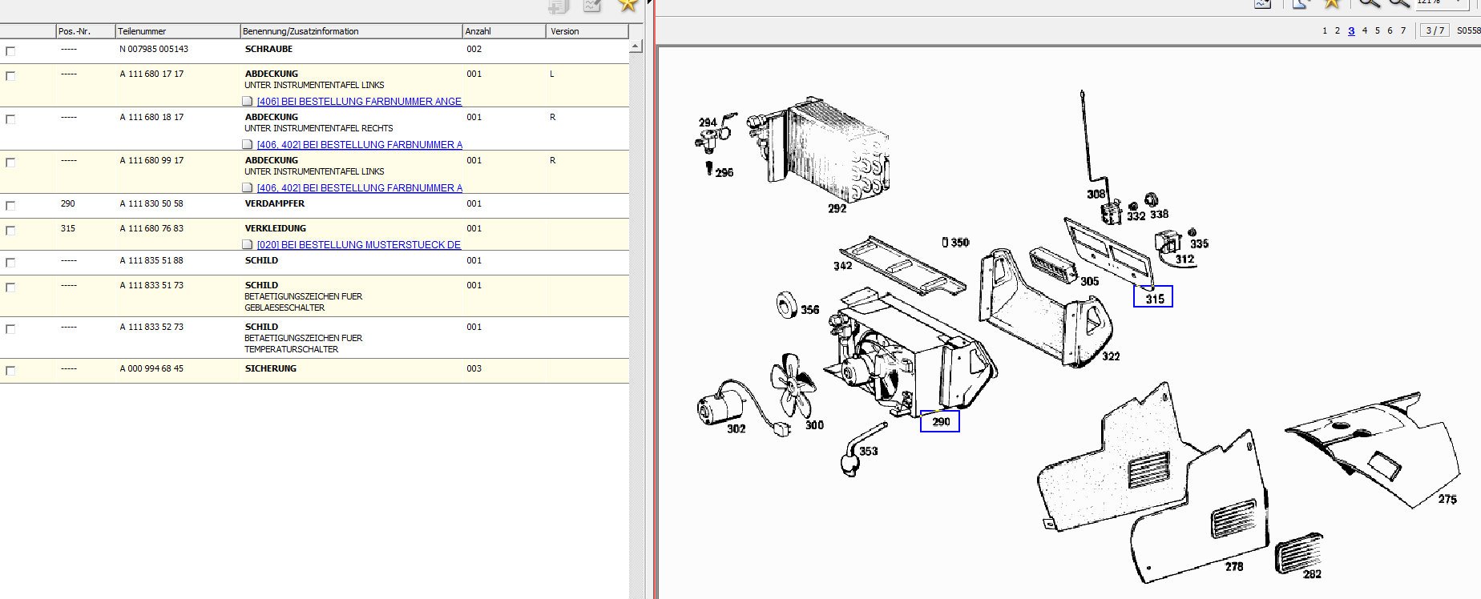The image size is (1481, 599).
Task: Click the VERKLEIDUNG part name
Action: (x=276, y=228)
